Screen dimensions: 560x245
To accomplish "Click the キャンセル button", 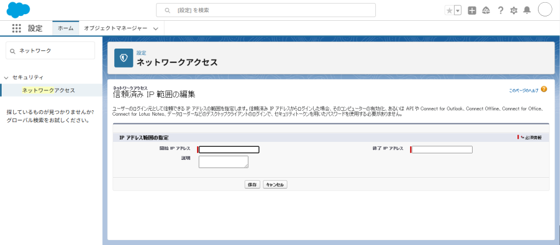I will point(275,184).
